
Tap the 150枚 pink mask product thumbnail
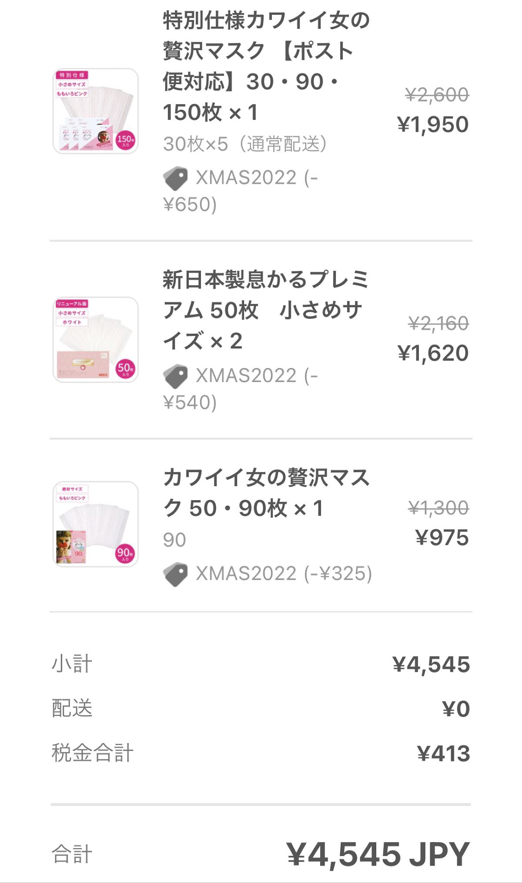(96, 111)
